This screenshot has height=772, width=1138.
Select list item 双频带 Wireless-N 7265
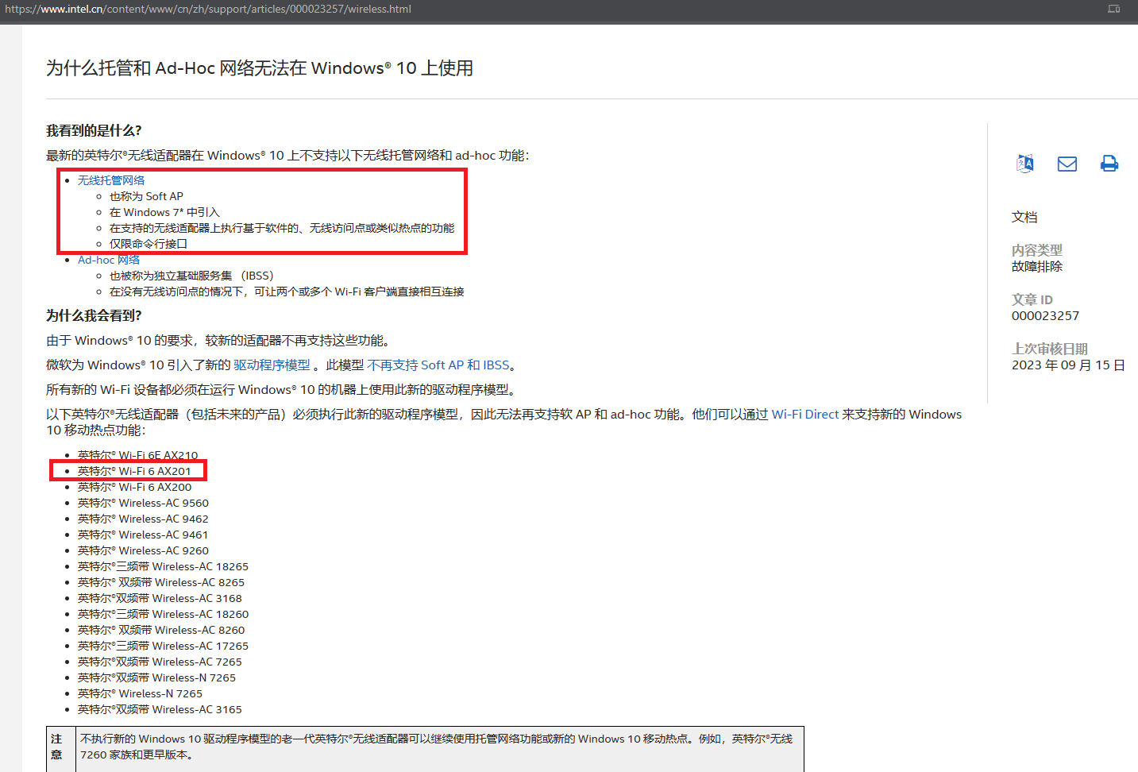[156, 677]
